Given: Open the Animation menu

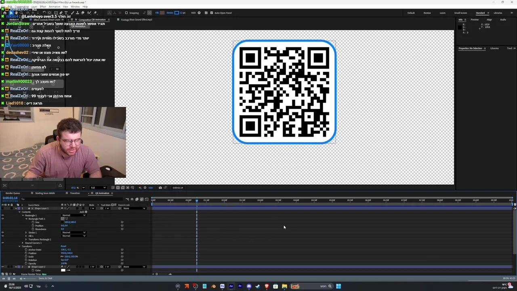Looking at the screenshot, I should (54, 6).
